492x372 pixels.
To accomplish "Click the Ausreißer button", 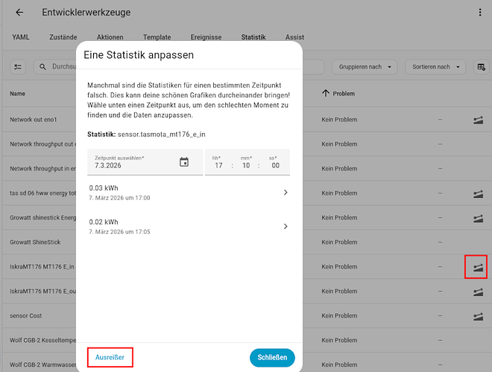I will (110, 358).
